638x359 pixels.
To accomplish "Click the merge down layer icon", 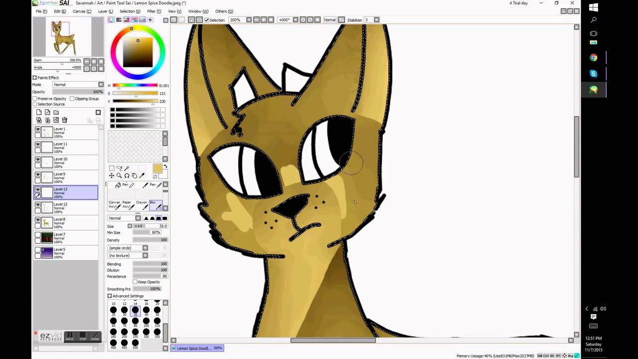I will click(x=47, y=120).
